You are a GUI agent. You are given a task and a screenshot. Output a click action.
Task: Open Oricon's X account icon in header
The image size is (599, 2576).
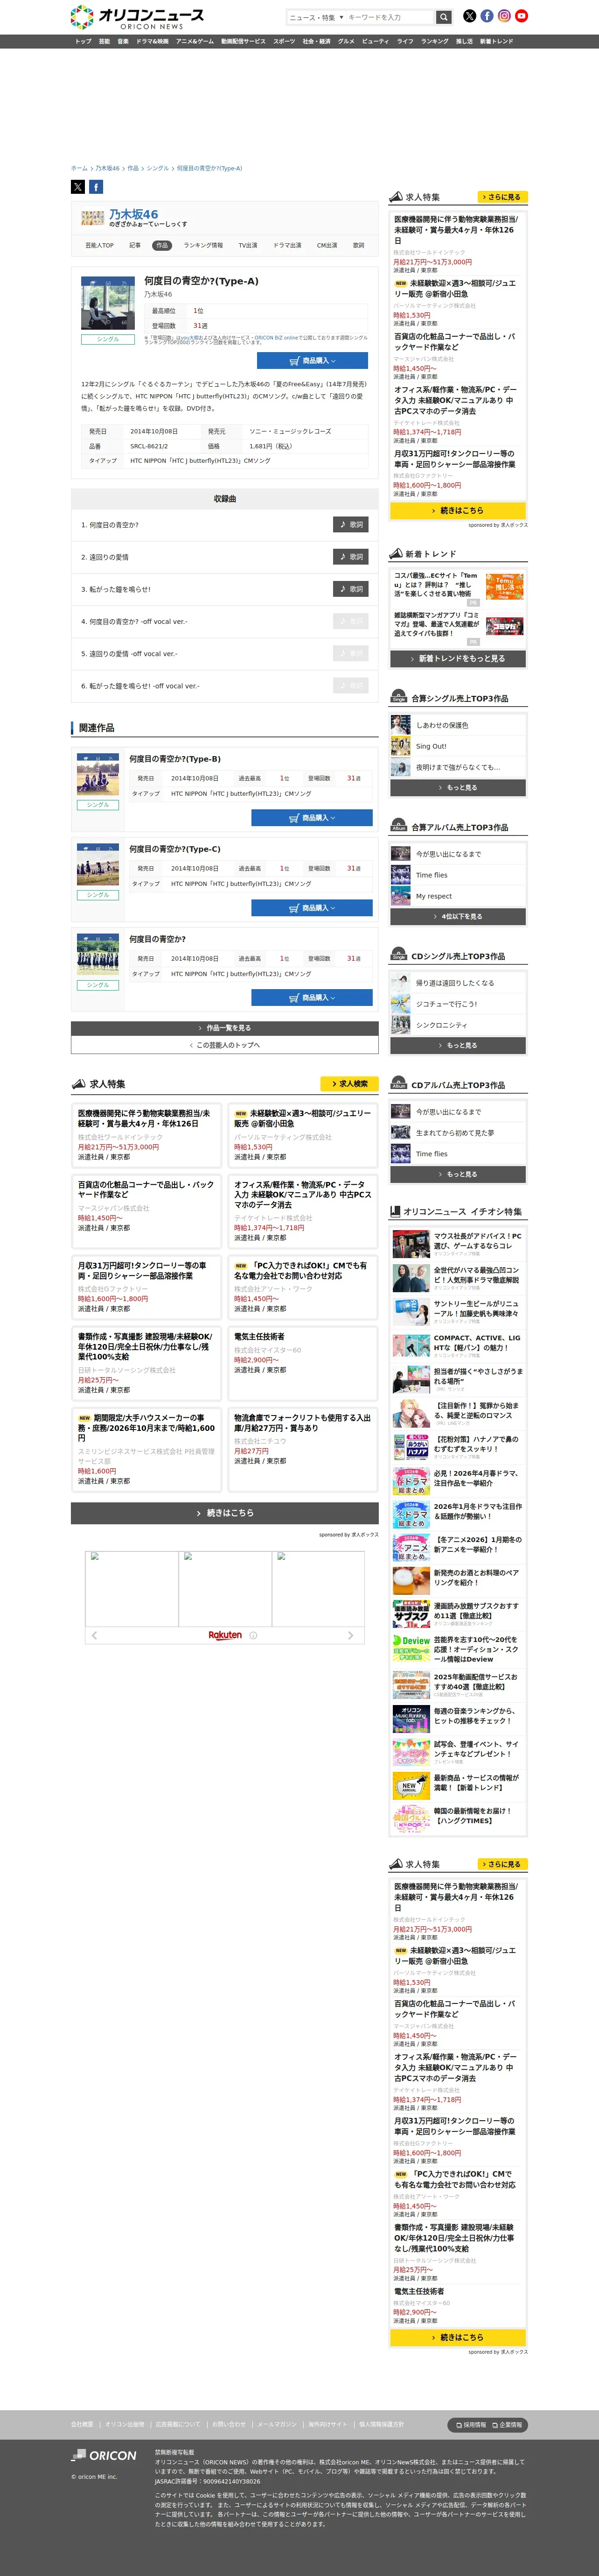pyautogui.click(x=469, y=16)
